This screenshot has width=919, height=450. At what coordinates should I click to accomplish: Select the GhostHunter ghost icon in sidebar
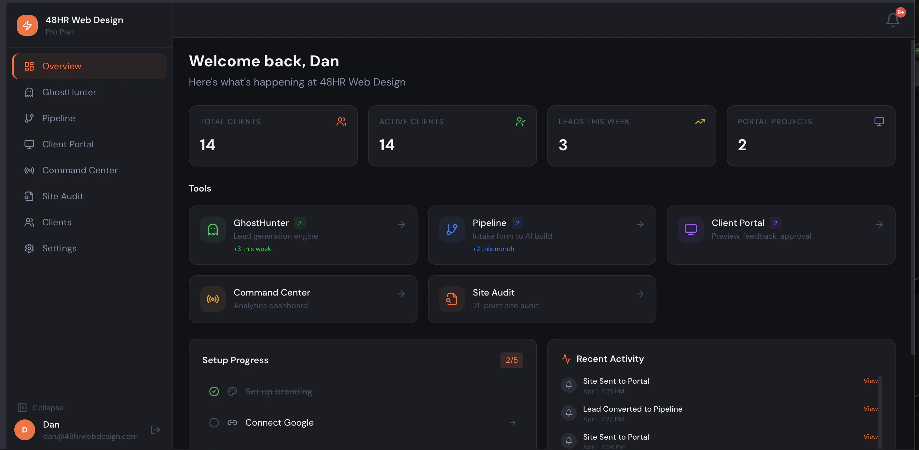pyautogui.click(x=29, y=92)
